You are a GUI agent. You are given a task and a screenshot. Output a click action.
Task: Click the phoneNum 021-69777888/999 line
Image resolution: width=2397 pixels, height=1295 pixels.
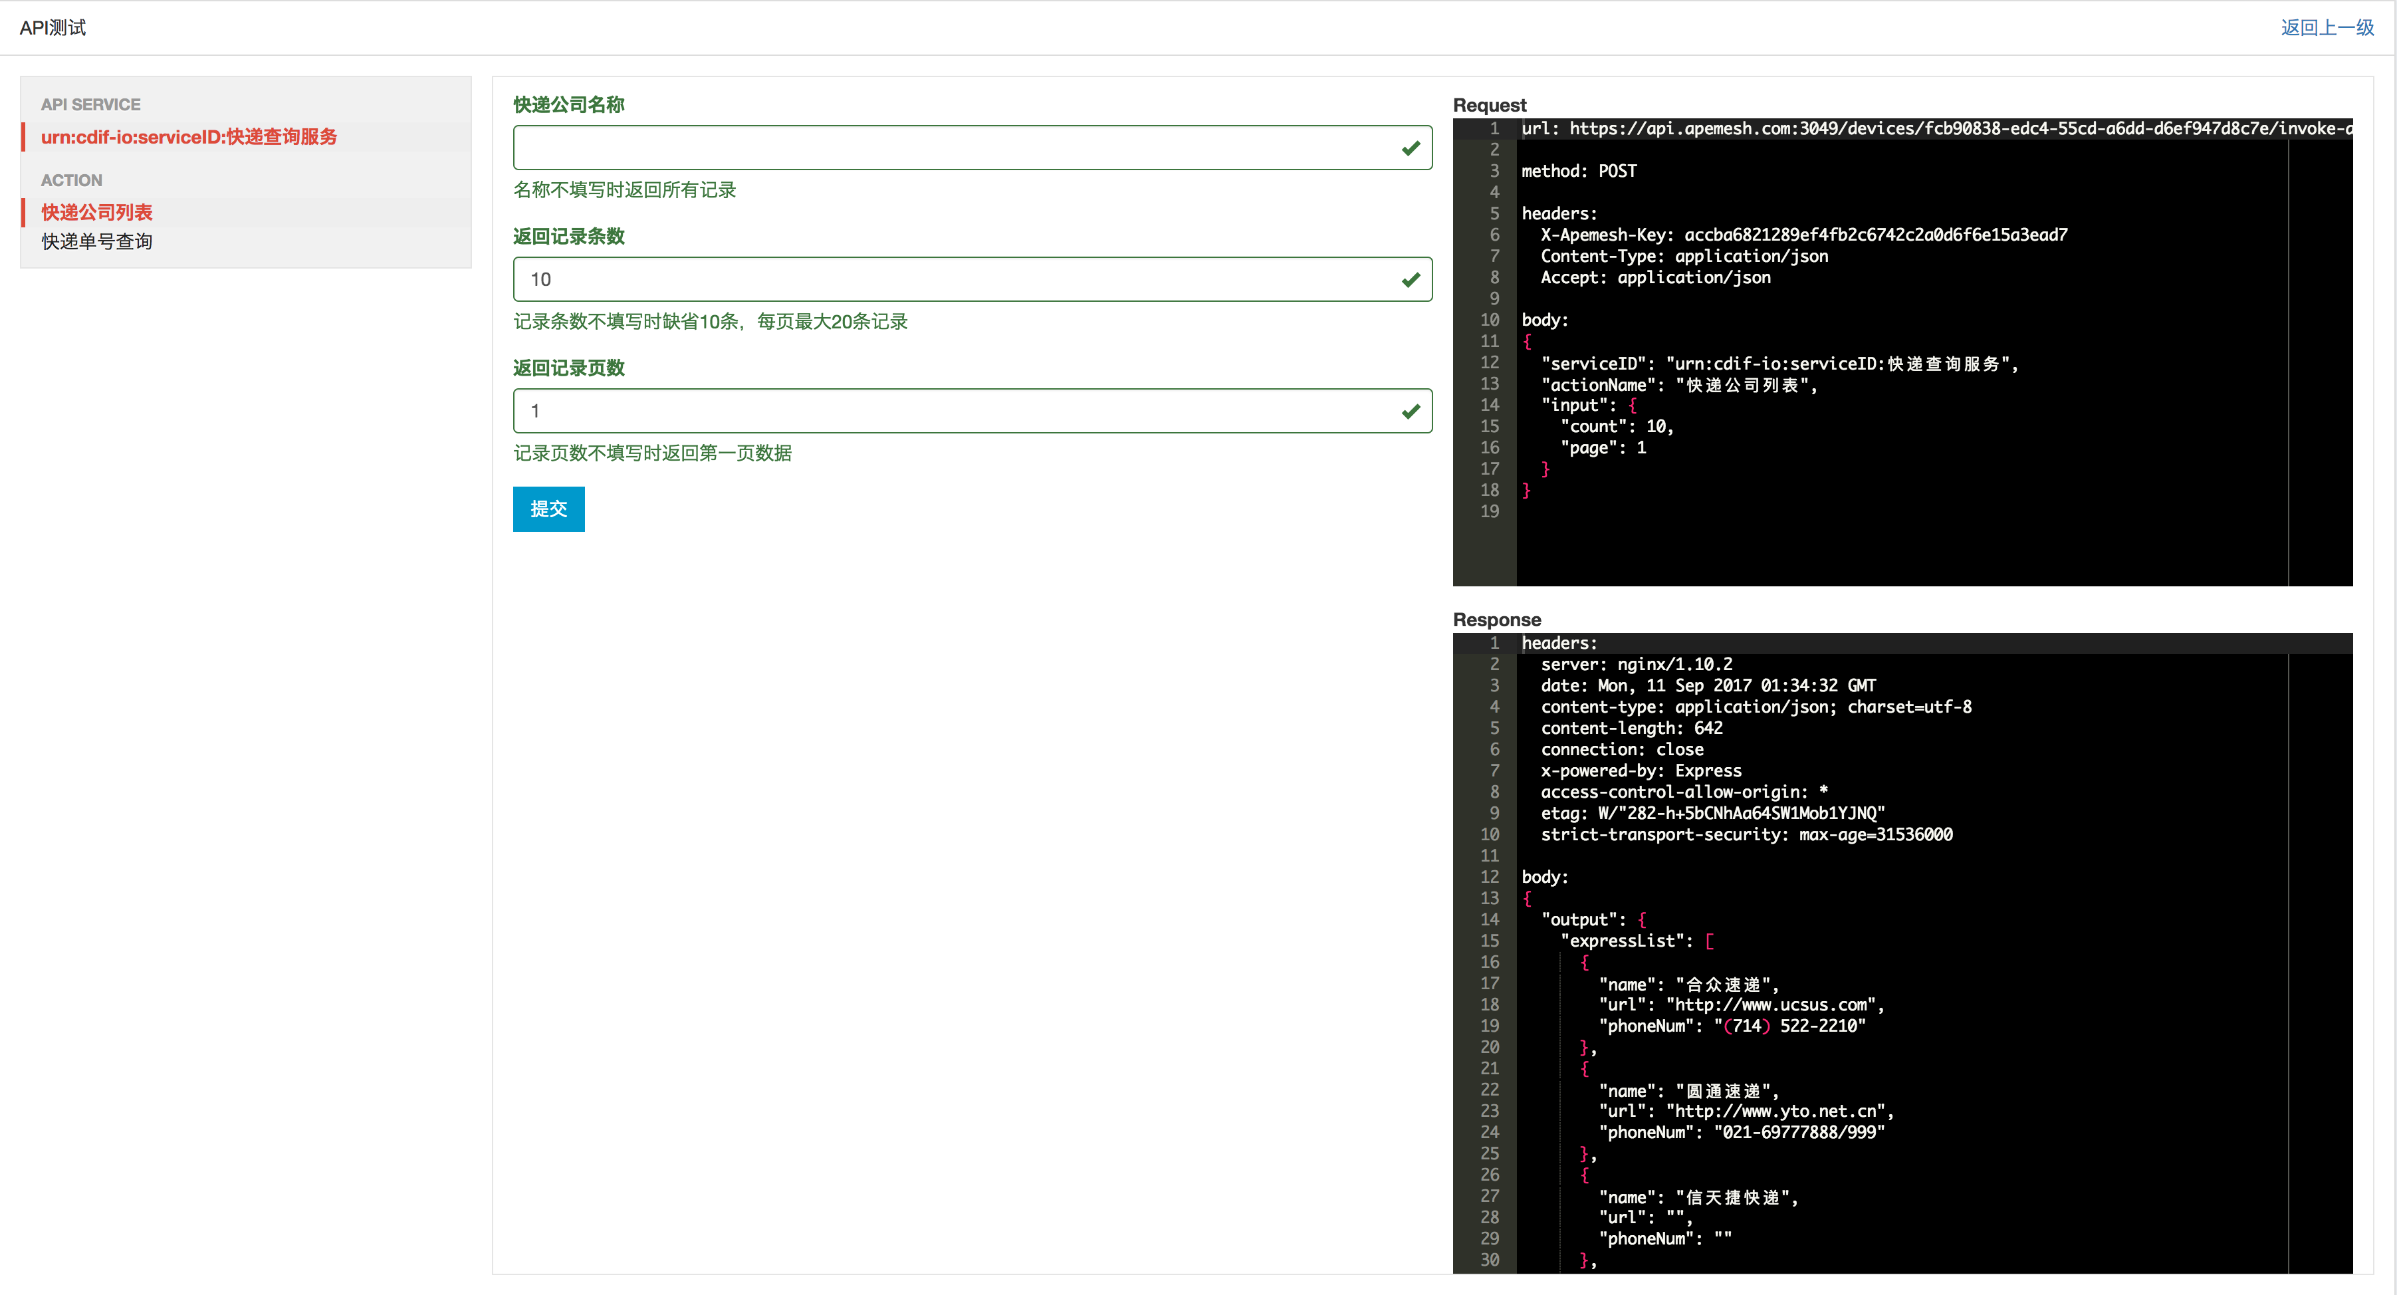tap(1742, 1133)
